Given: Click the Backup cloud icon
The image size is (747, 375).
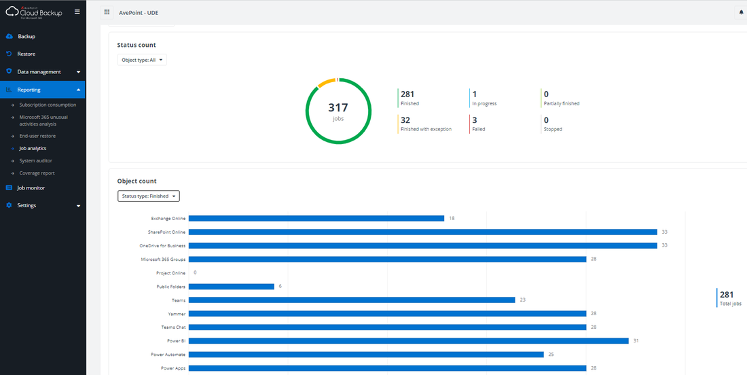Looking at the screenshot, I should (x=9, y=36).
